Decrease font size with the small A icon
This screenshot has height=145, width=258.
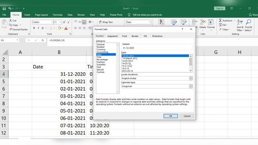pos(69,22)
